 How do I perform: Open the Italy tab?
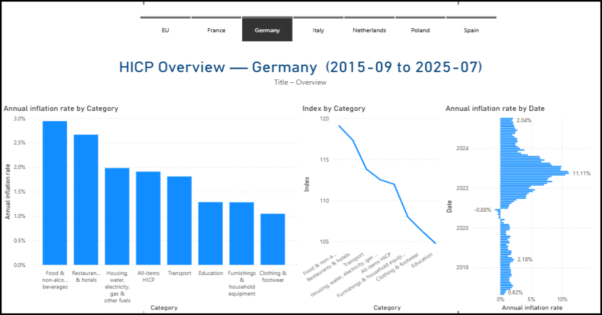(318, 30)
